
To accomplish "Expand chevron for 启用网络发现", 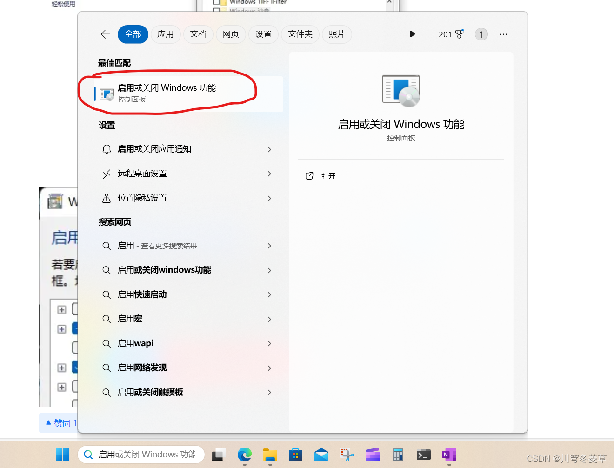I will pos(270,368).
